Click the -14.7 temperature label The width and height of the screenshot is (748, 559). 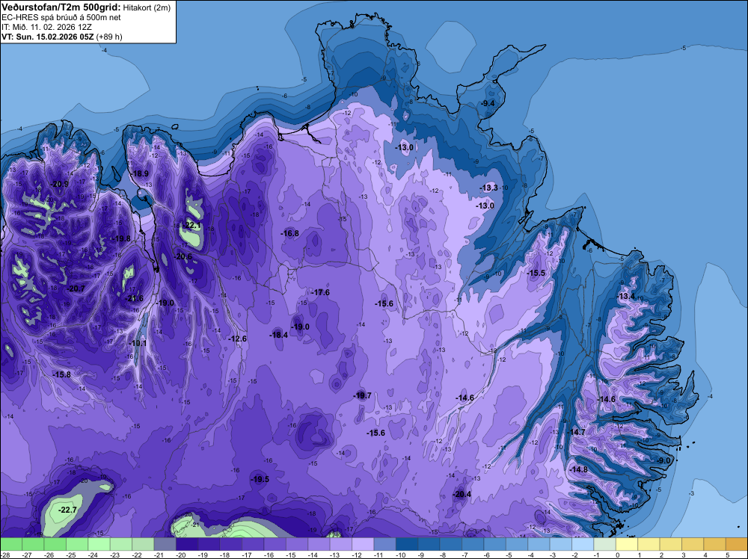(576, 432)
